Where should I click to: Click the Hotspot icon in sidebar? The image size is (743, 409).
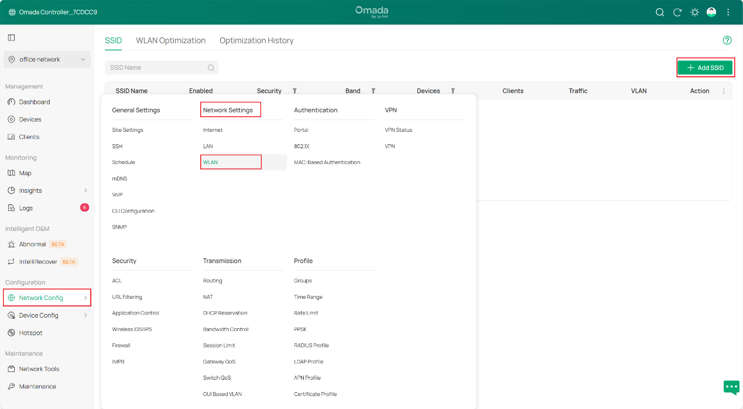click(x=11, y=333)
